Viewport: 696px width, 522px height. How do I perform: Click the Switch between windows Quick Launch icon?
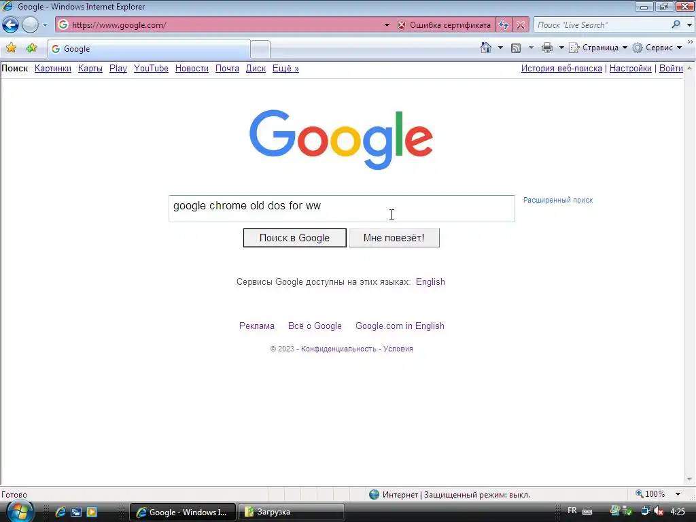coord(76,512)
